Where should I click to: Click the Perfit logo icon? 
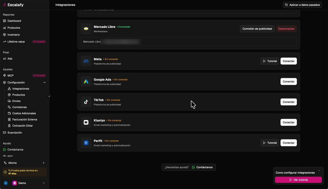point(86,143)
